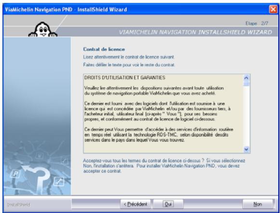Click the paragraph starting 'Veuillez lire attentivement'
280x213 pixels.
coord(154,91)
